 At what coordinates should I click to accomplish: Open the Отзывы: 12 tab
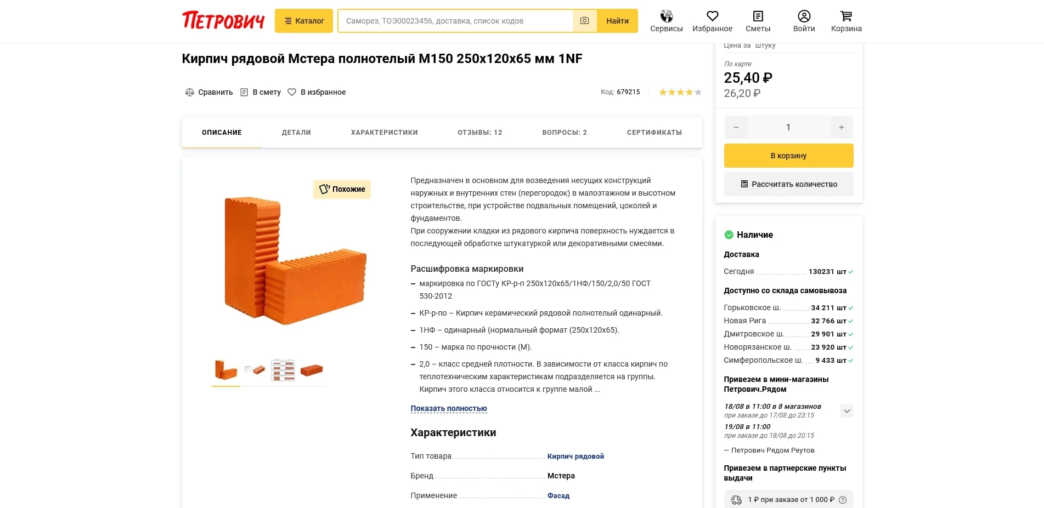coord(479,133)
